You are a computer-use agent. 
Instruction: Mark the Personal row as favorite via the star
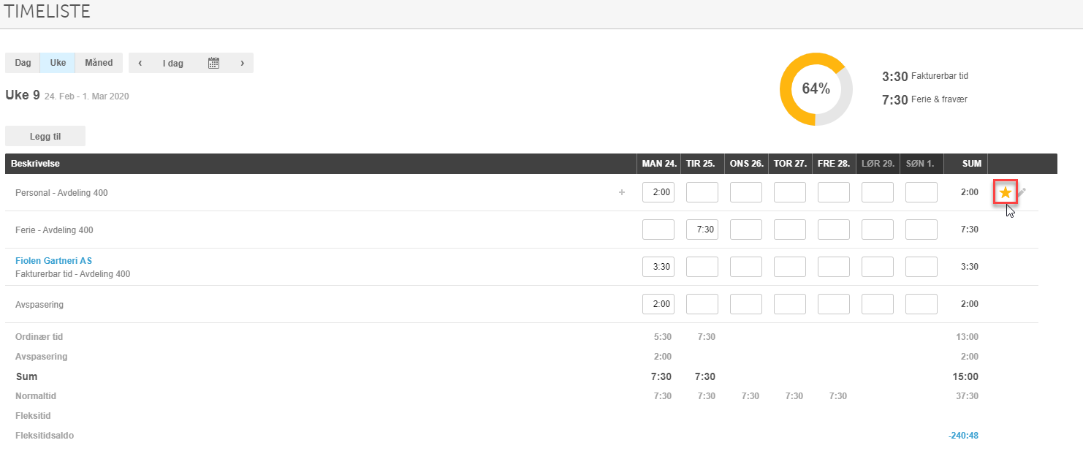(1006, 192)
